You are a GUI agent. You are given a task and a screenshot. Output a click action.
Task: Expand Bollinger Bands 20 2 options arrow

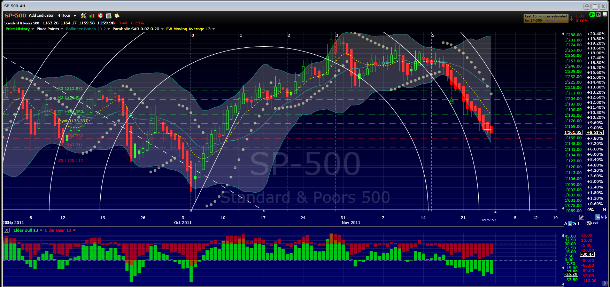pyautogui.click(x=109, y=29)
